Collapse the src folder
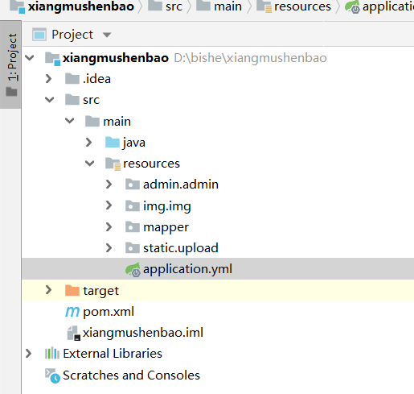The height and width of the screenshot is (394, 414). tap(50, 100)
